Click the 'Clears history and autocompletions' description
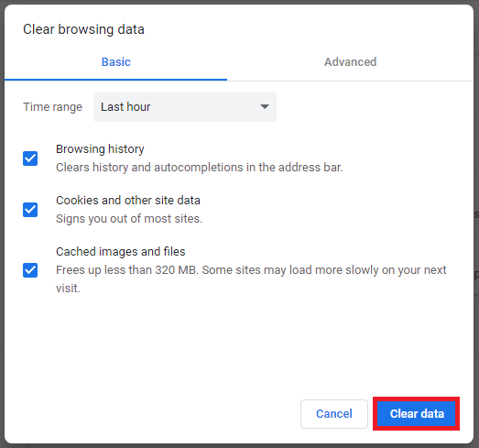This screenshot has width=479, height=448. coord(200,168)
